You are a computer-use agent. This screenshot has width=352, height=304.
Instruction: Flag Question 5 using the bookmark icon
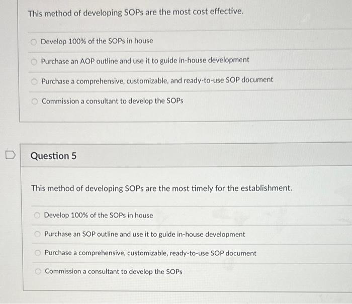[x=11, y=155]
